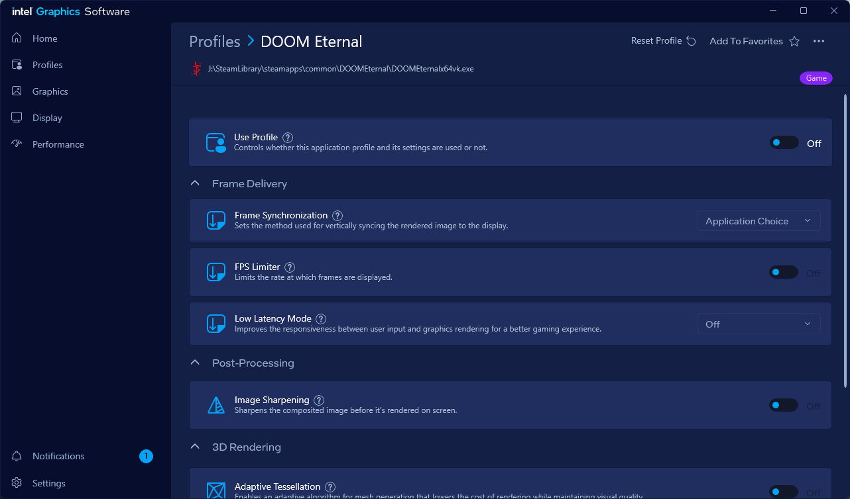
Task: Click the Graphics sidebar icon
Action: click(x=17, y=91)
